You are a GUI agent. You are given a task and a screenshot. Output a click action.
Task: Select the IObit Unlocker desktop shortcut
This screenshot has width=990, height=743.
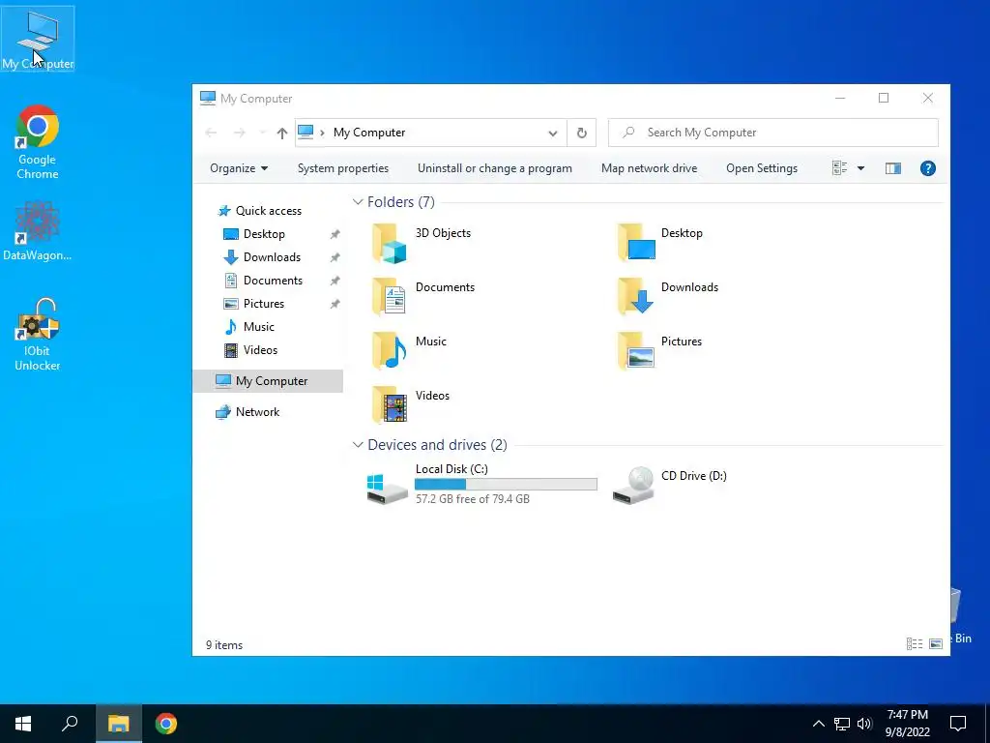[38, 335]
